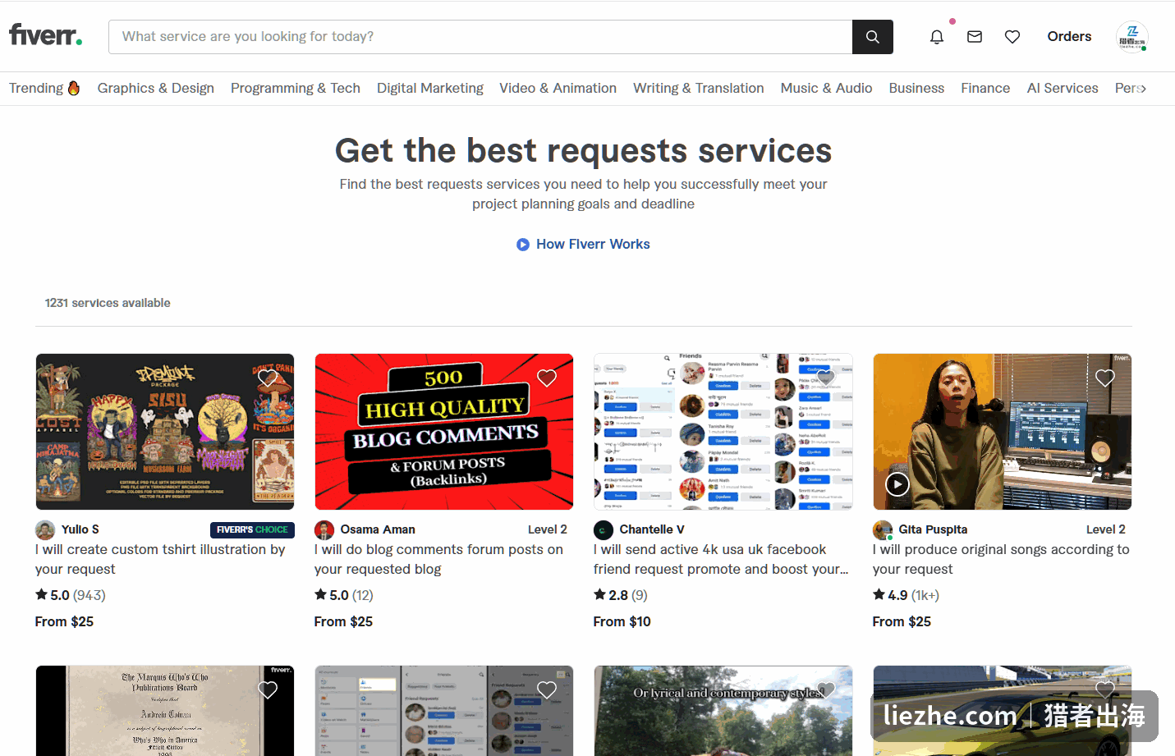Click the How Fiverr Works link
Image resolution: width=1175 pixels, height=756 pixels.
click(593, 245)
